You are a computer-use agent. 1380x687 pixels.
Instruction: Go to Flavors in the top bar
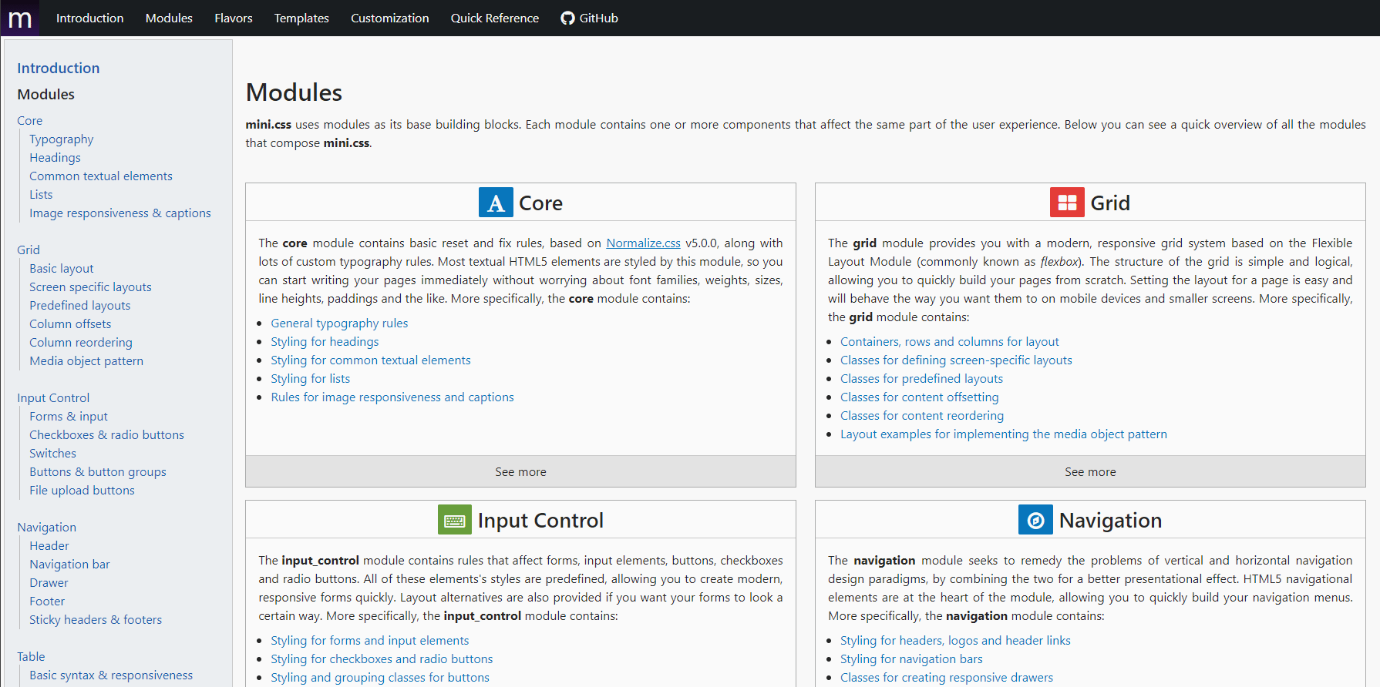[x=234, y=18]
